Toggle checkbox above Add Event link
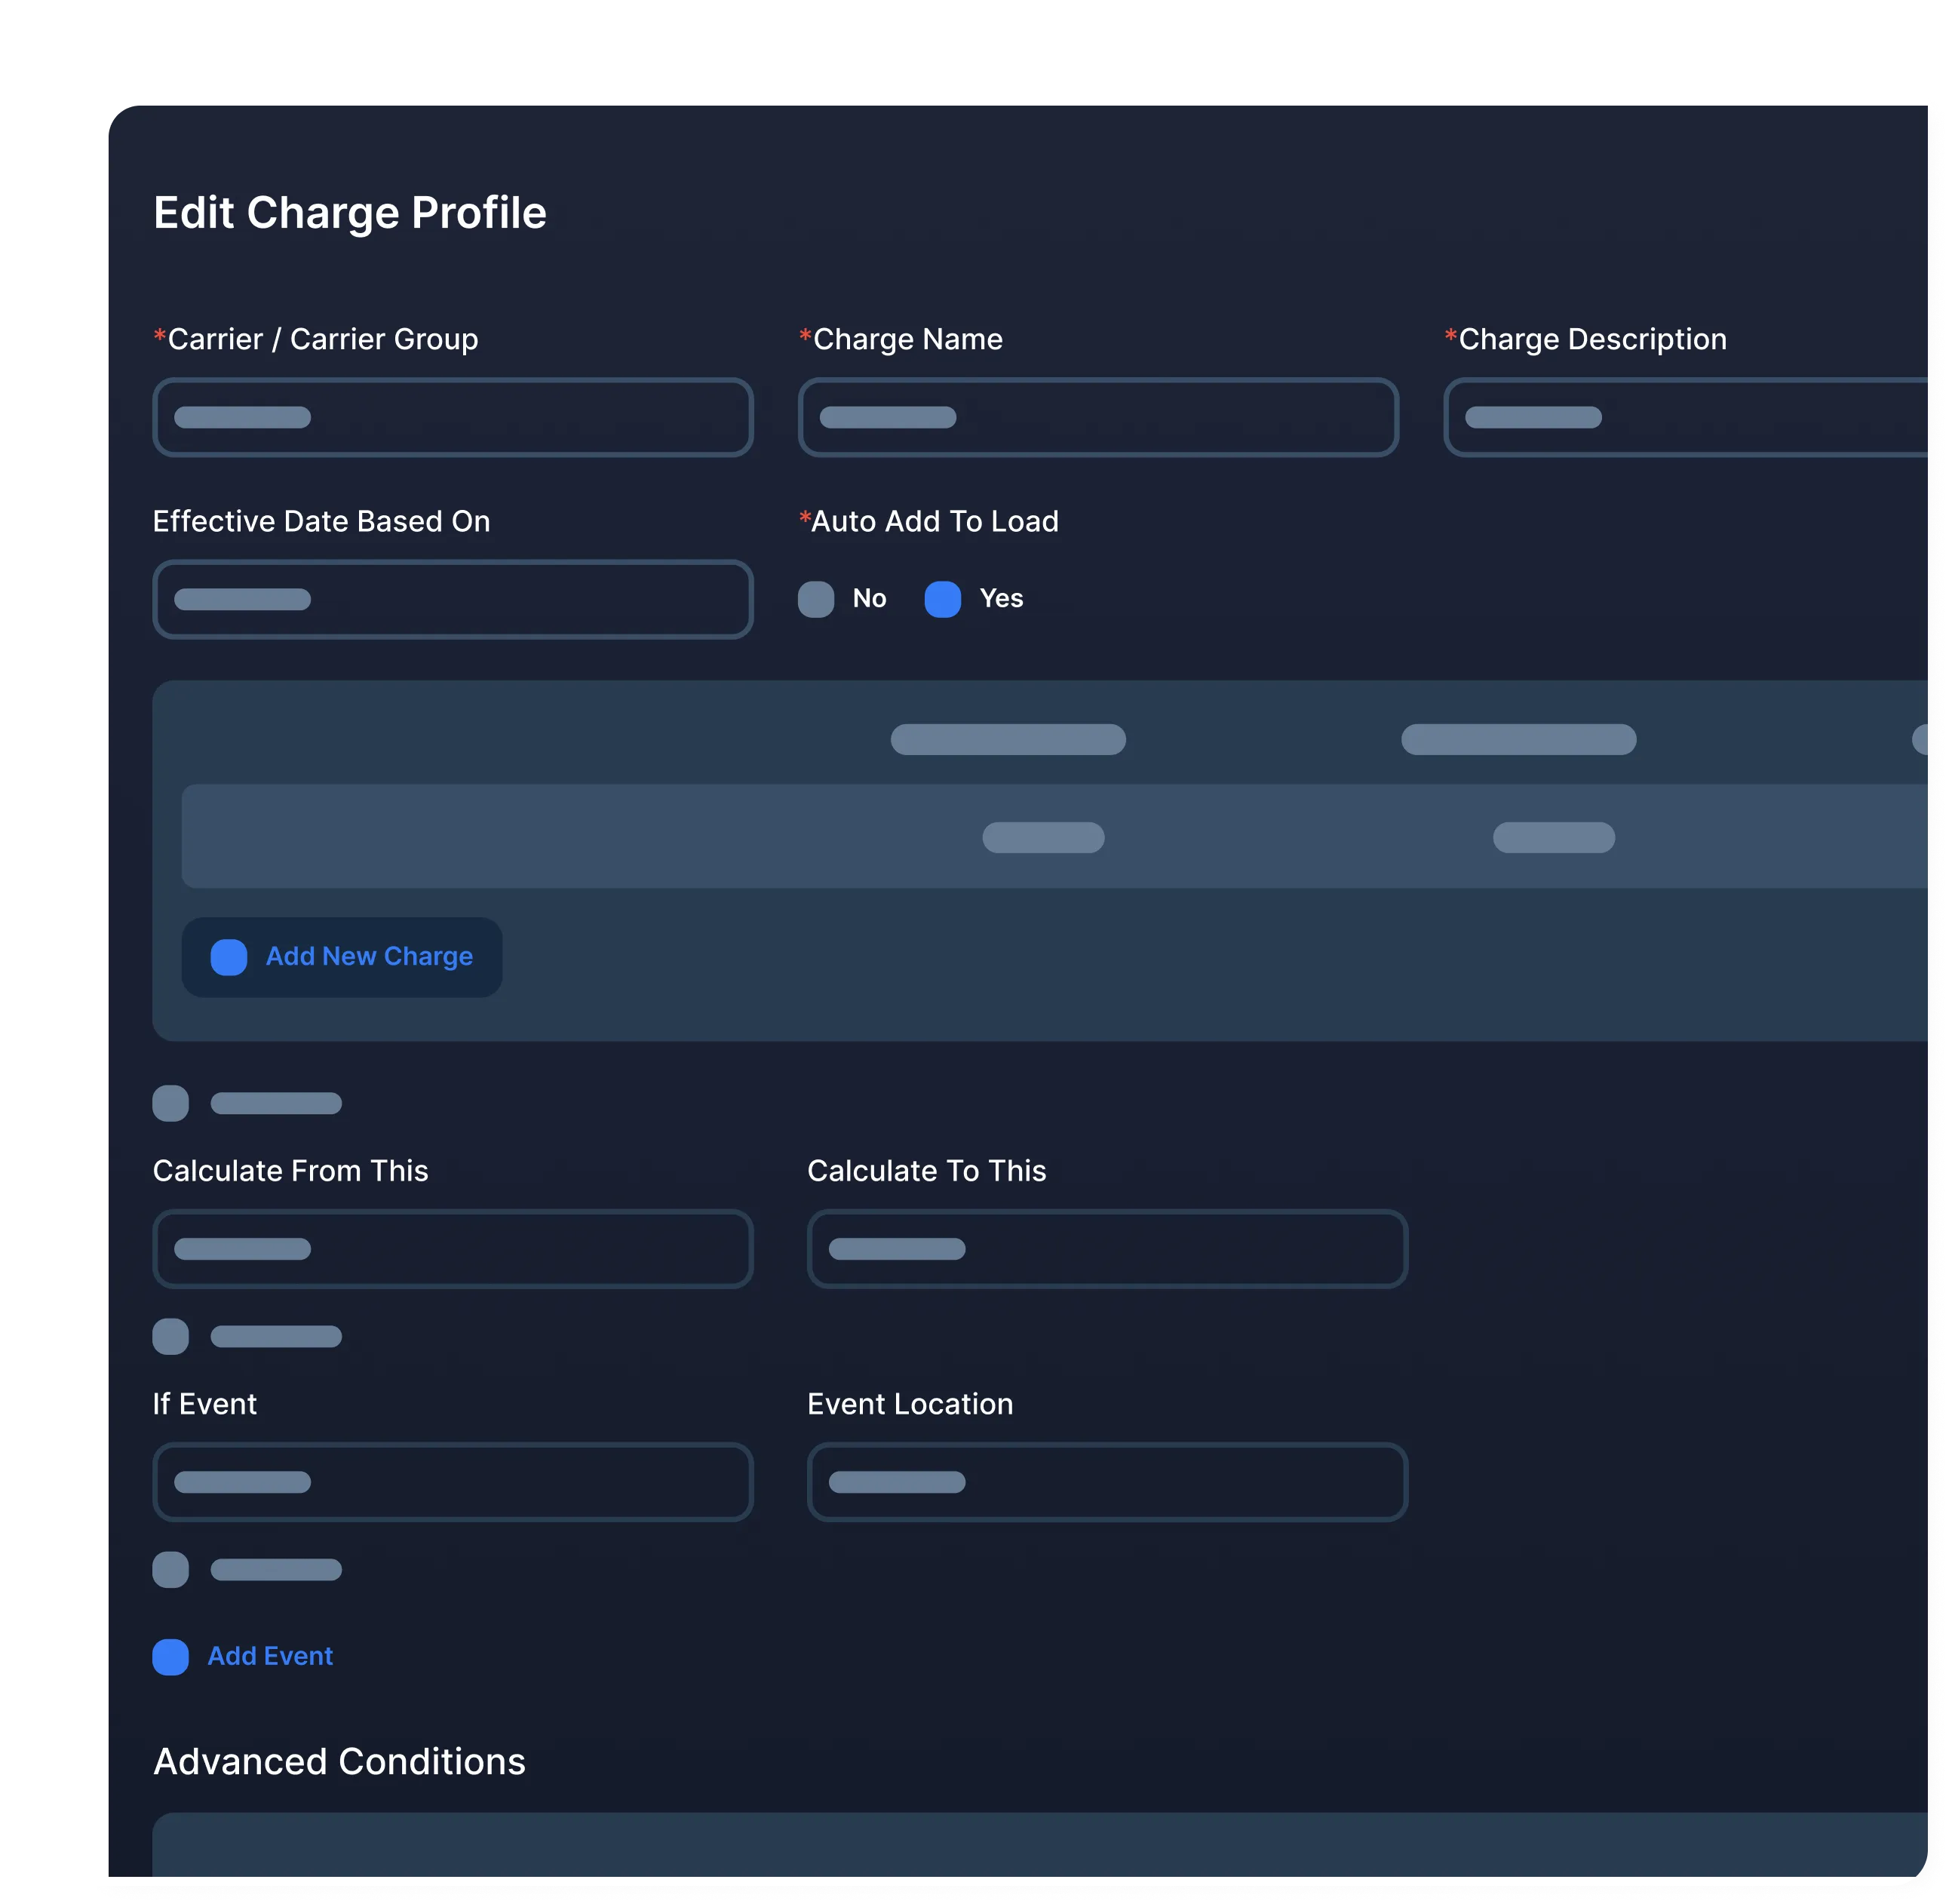Viewport: 1949px width, 1904px height. [170, 1569]
